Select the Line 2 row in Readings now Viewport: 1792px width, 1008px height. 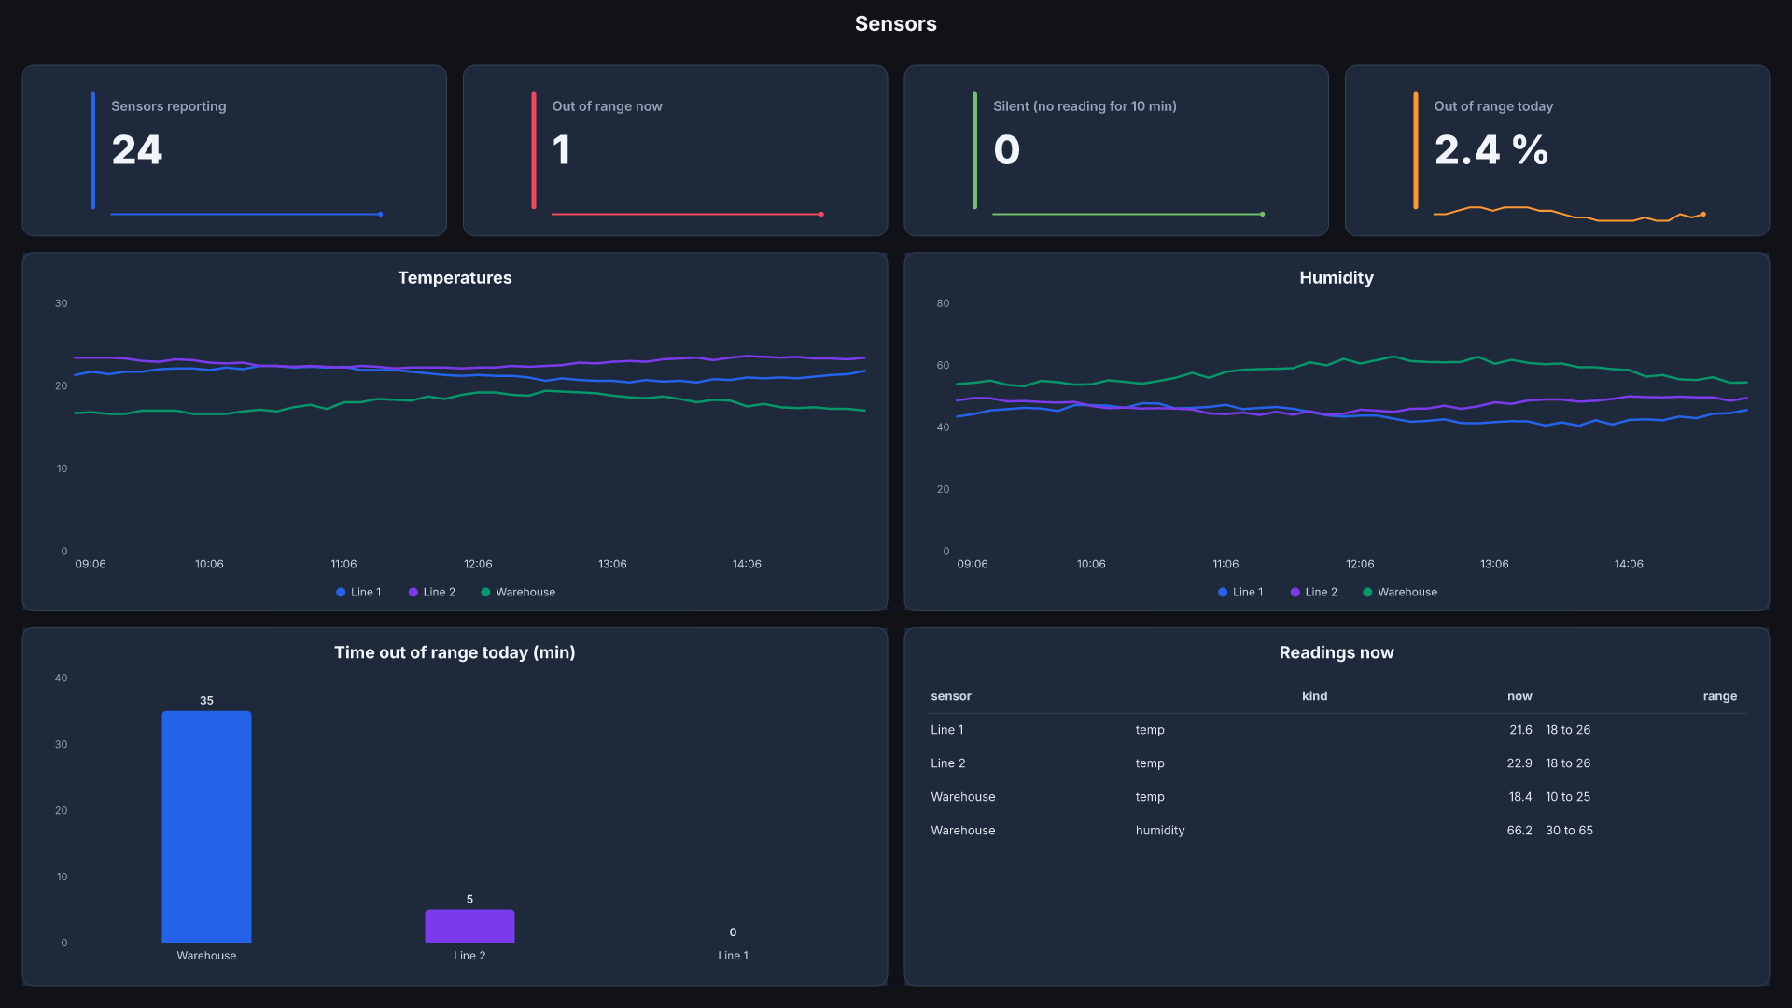[x=1337, y=763]
